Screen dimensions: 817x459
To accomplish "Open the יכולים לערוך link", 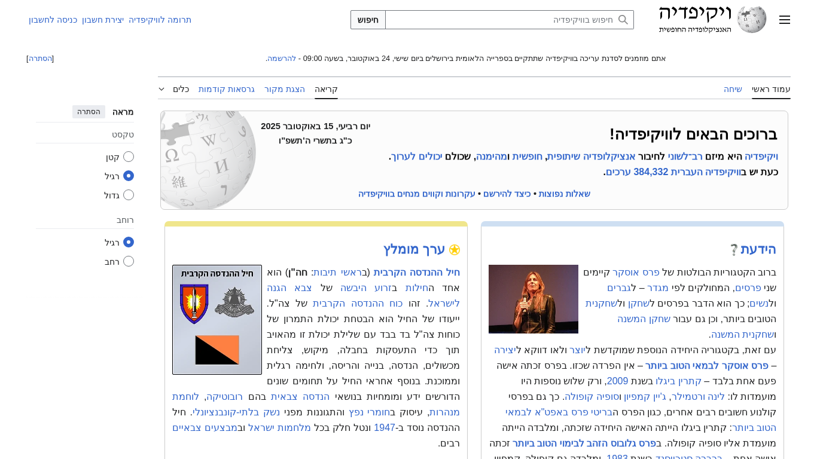I will (416, 156).
